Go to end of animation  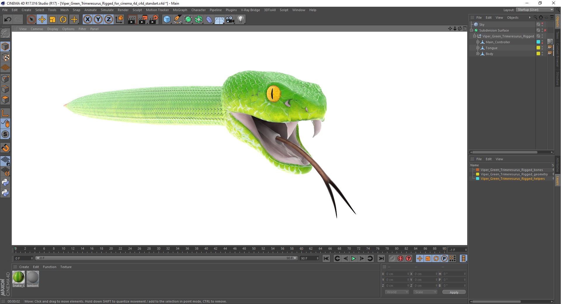[x=381, y=258]
